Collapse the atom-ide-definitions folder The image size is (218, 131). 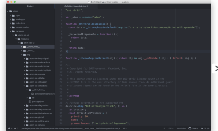[x=24, y=86]
